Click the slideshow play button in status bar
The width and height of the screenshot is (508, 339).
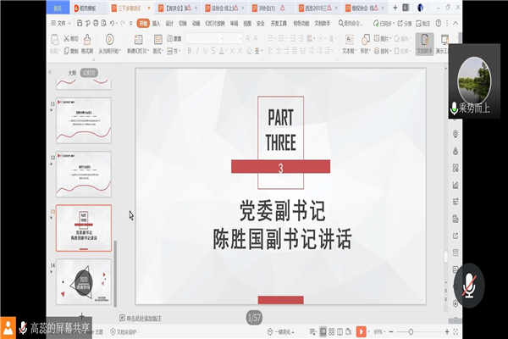click(360, 331)
